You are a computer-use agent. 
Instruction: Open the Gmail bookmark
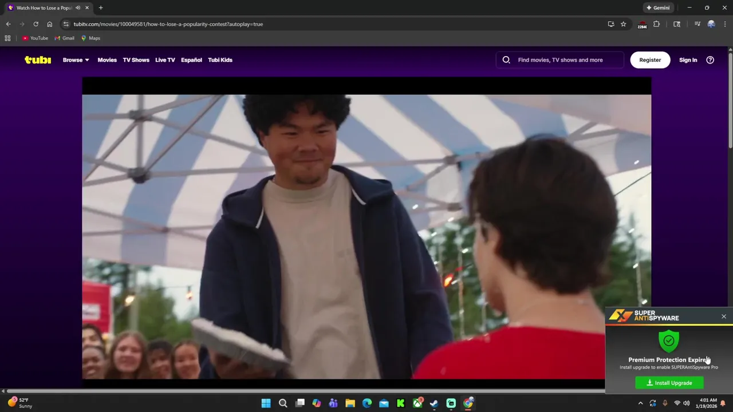pos(65,38)
